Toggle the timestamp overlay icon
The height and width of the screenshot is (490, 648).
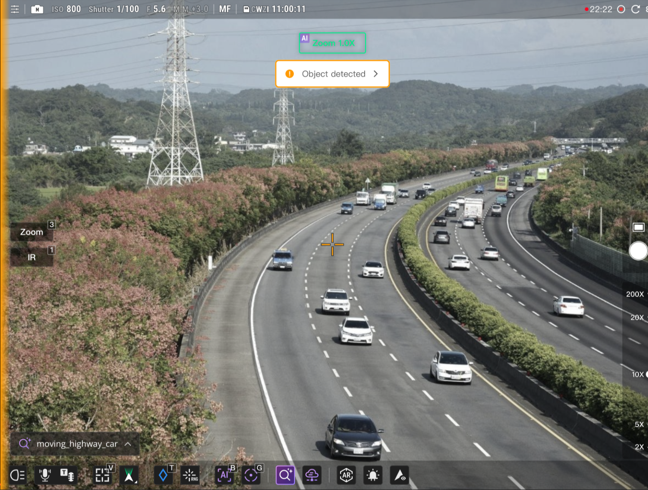68,475
